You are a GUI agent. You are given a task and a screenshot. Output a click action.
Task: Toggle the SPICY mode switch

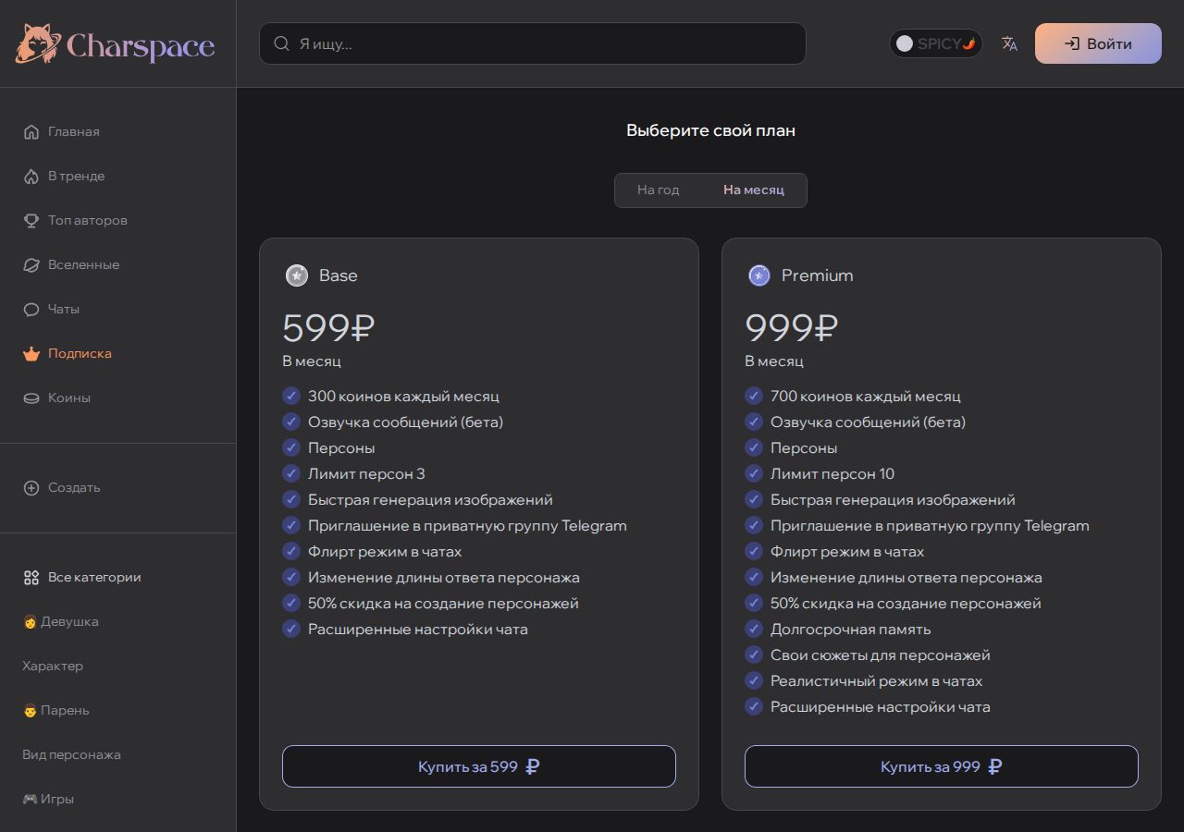pyautogui.click(x=936, y=43)
